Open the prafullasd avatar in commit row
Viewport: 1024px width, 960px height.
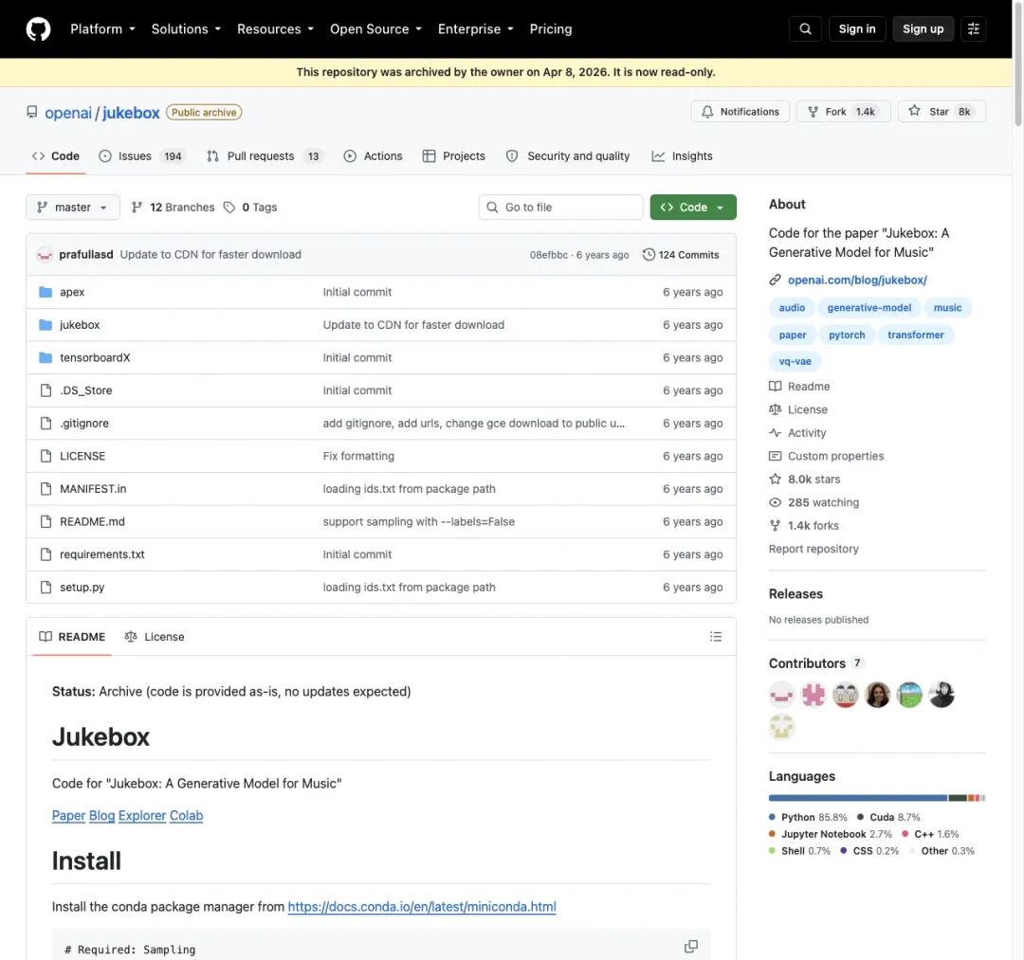point(45,255)
